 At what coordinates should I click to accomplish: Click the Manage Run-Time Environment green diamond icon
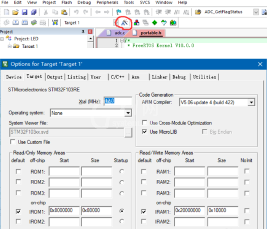[x=155, y=23]
